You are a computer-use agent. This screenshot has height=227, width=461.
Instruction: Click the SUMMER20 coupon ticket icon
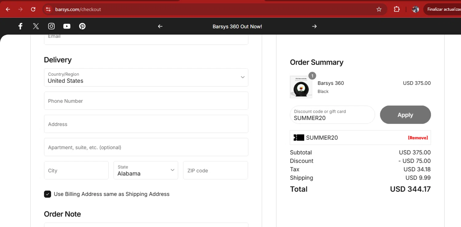point(299,137)
